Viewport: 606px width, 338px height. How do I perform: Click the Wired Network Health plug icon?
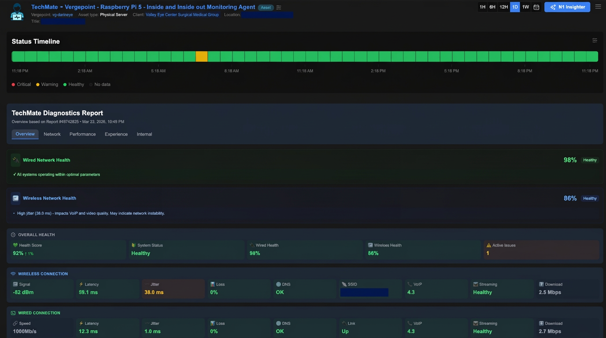click(16, 160)
